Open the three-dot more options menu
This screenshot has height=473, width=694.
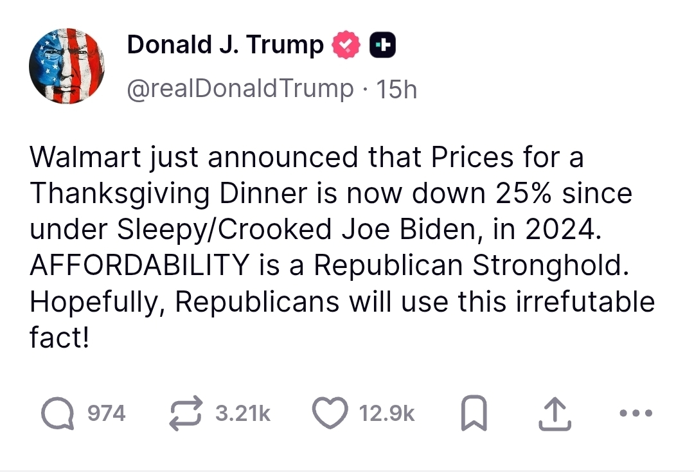[x=636, y=413]
